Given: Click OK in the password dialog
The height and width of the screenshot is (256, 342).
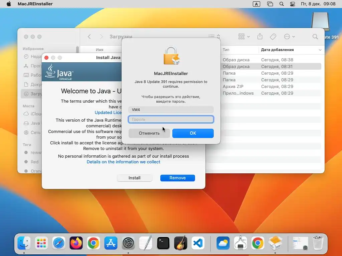Looking at the screenshot, I should pyautogui.click(x=193, y=133).
